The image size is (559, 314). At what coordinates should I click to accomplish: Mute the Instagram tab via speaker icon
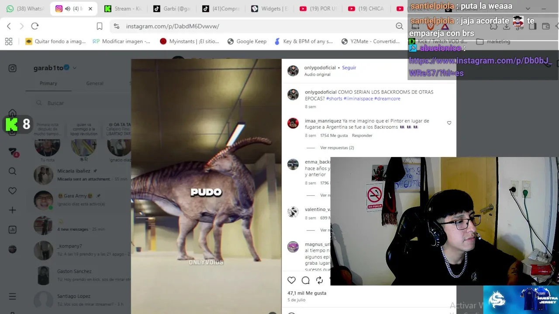[x=68, y=9]
